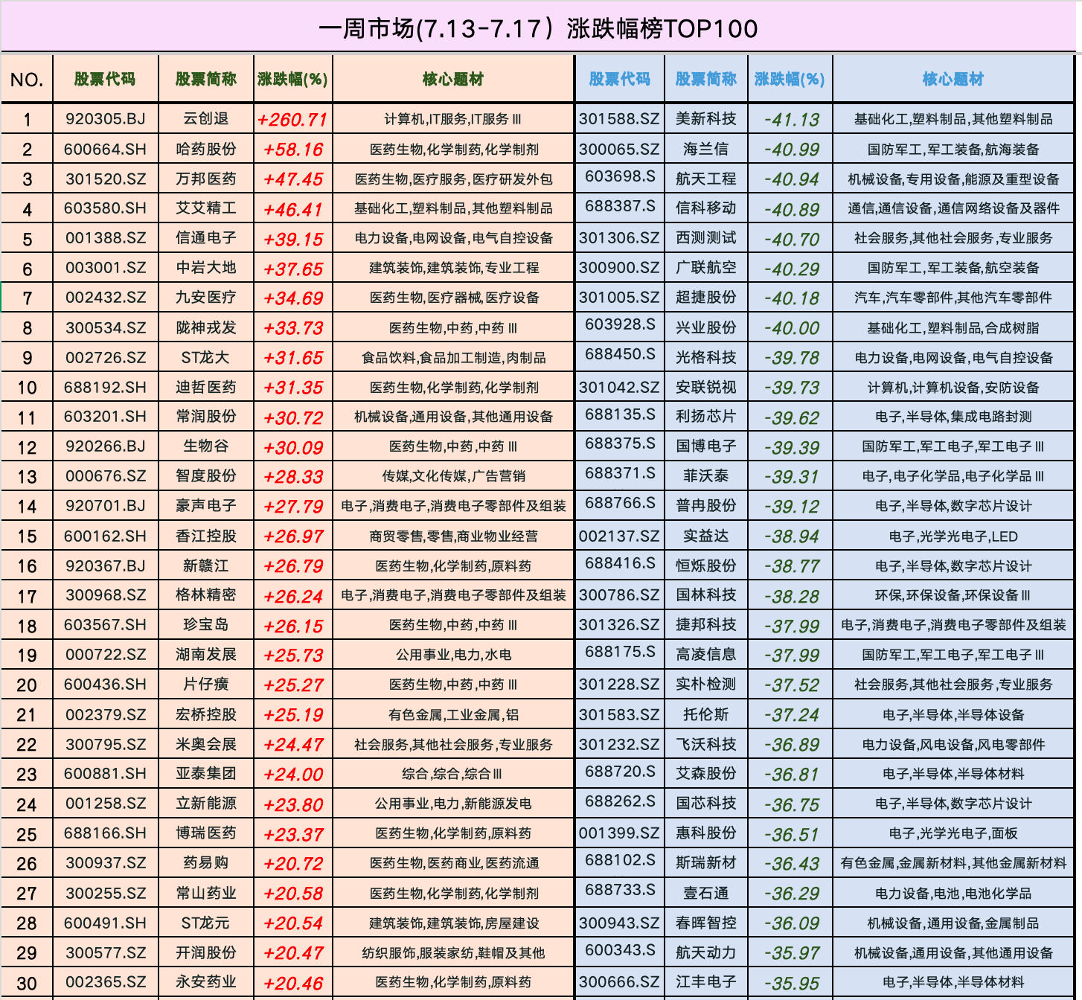Viewport: 1082px width, 1000px height.
Task: Select stock code 600162.SH
Action: [106, 536]
